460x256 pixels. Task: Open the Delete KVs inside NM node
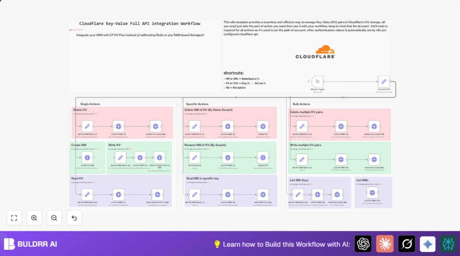(x=374, y=126)
